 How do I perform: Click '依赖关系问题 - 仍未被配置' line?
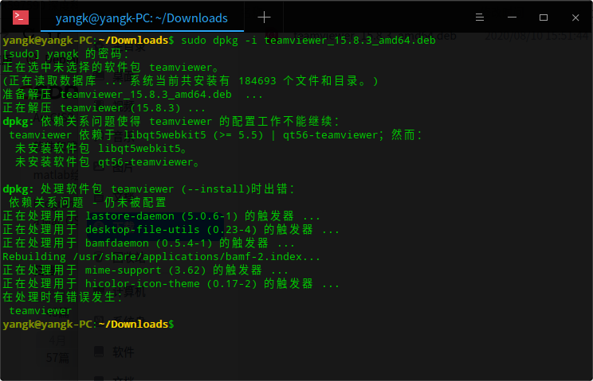pyautogui.click(x=88, y=203)
